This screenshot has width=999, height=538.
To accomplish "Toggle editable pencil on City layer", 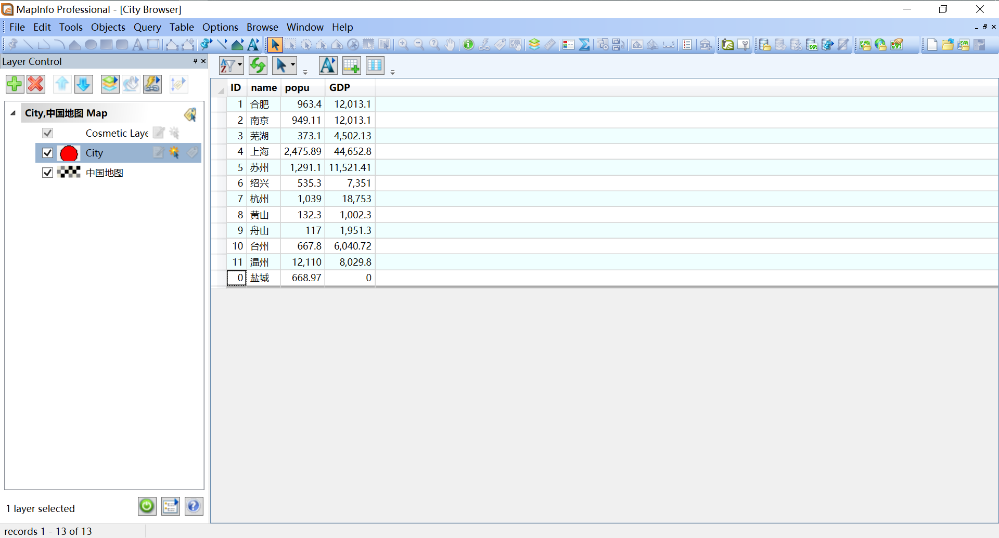I will pos(159,153).
